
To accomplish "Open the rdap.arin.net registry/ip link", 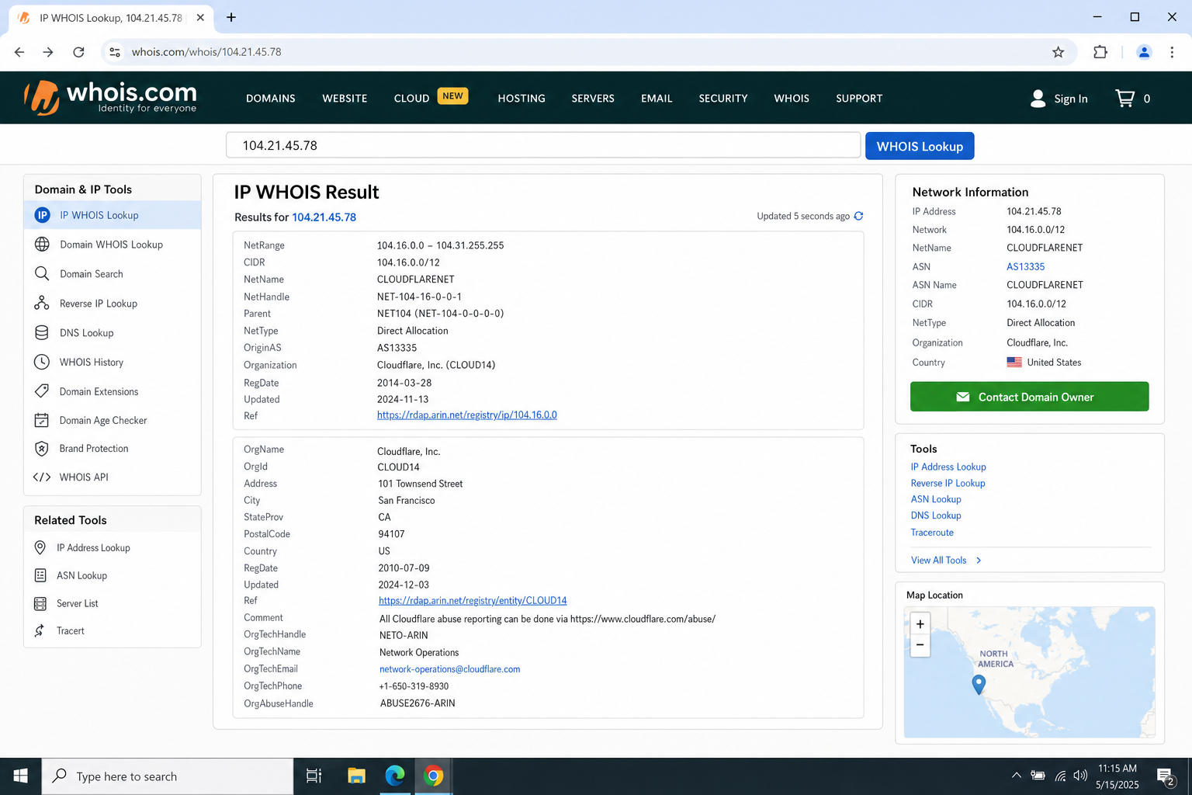I will 467,415.
